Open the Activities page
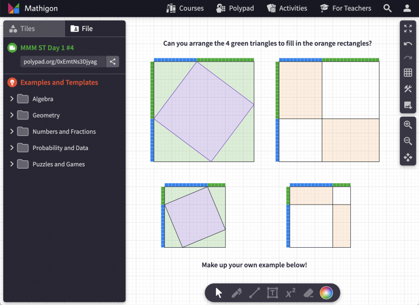The height and width of the screenshot is (305, 419). coord(287,8)
